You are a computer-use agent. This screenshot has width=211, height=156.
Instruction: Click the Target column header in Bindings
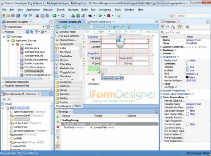pos(110,116)
